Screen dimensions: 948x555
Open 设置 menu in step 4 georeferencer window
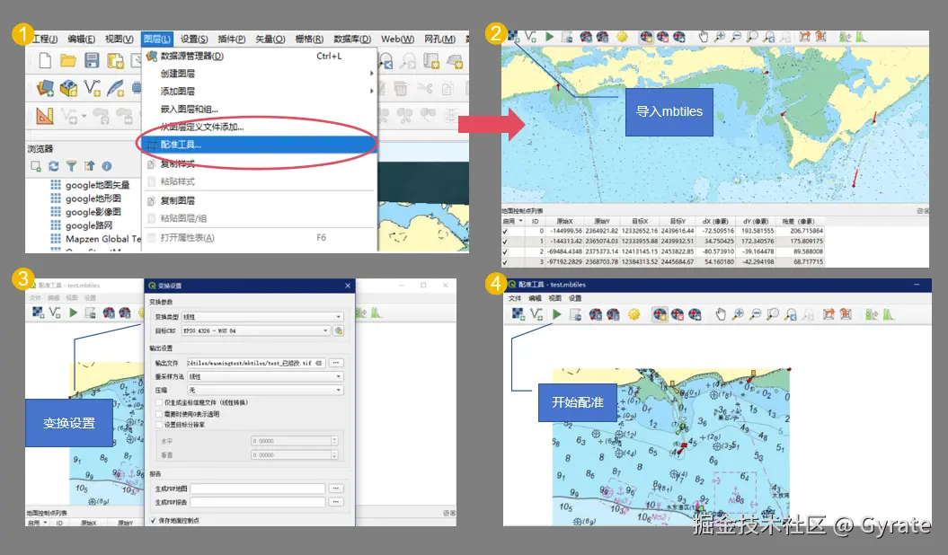[x=575, y=298]
